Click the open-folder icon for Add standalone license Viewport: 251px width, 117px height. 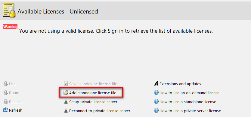point(66,93)
